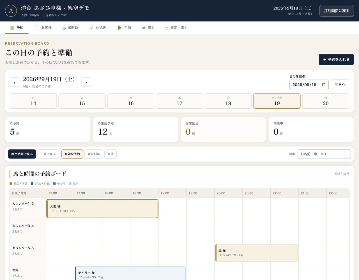Choose Wednesday the 16th
The height and width of the screenshot is (280, 359).
pyautogui.click(x=131, y=101)
